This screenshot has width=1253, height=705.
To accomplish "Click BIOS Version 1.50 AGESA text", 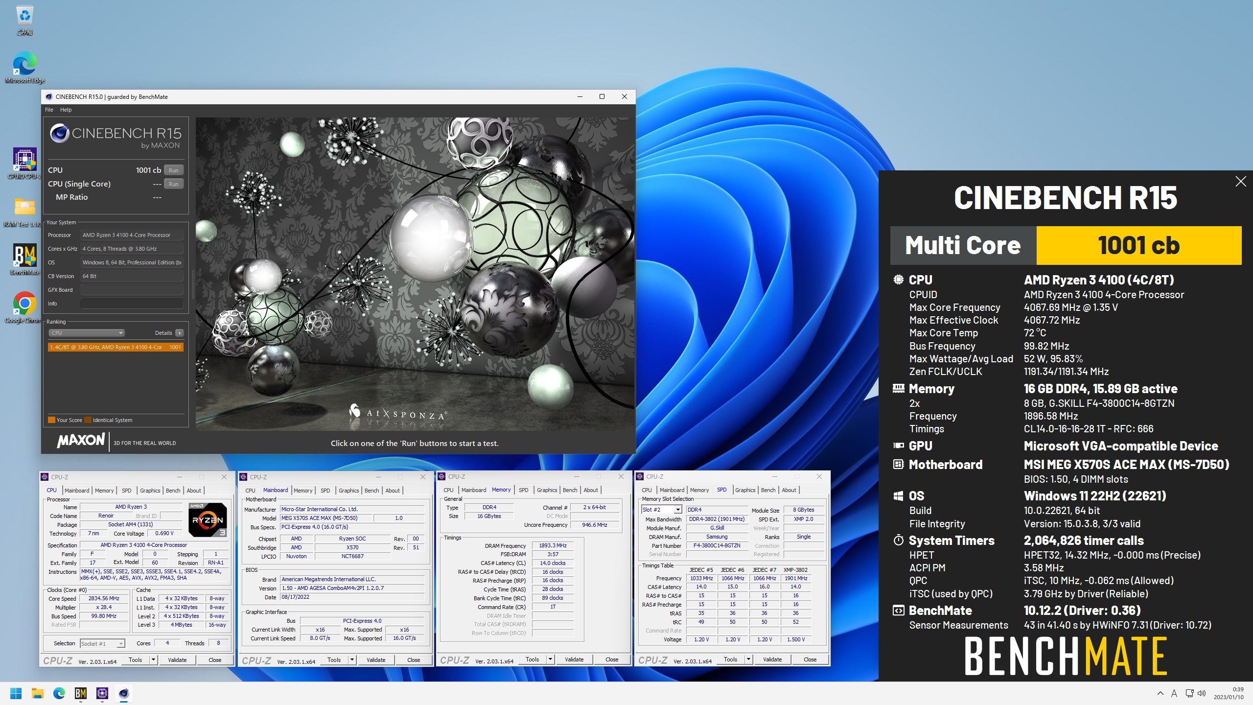I will click(352, 588).
